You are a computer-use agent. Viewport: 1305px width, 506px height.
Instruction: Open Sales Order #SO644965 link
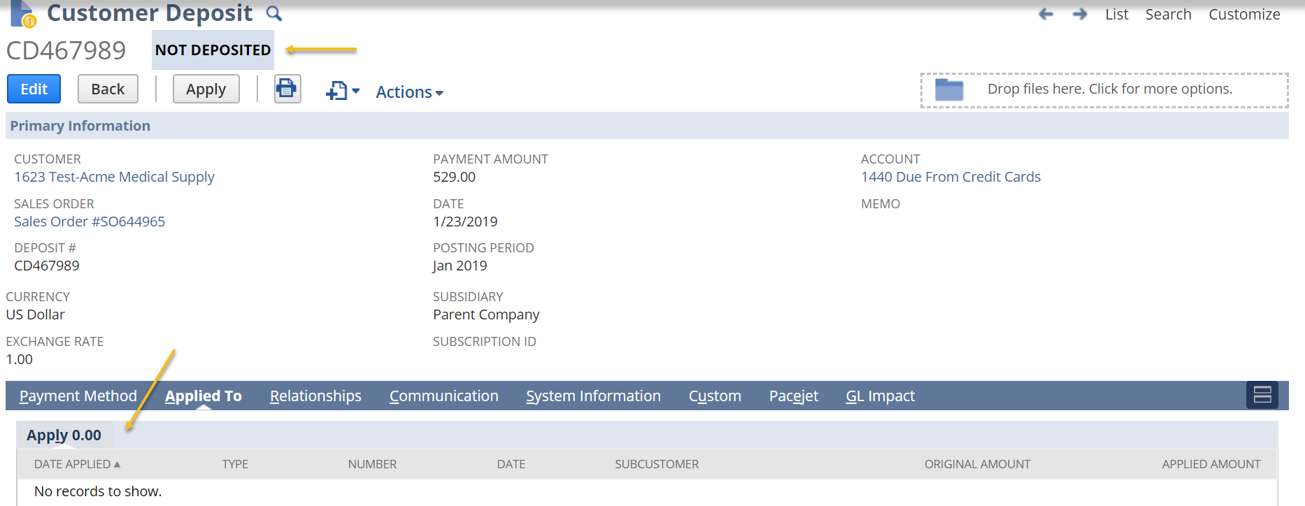pos(90,222)
